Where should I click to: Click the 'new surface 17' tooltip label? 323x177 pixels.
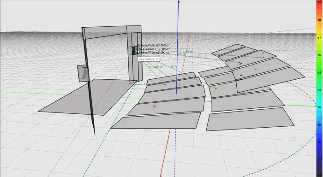(x=149, y=59)
